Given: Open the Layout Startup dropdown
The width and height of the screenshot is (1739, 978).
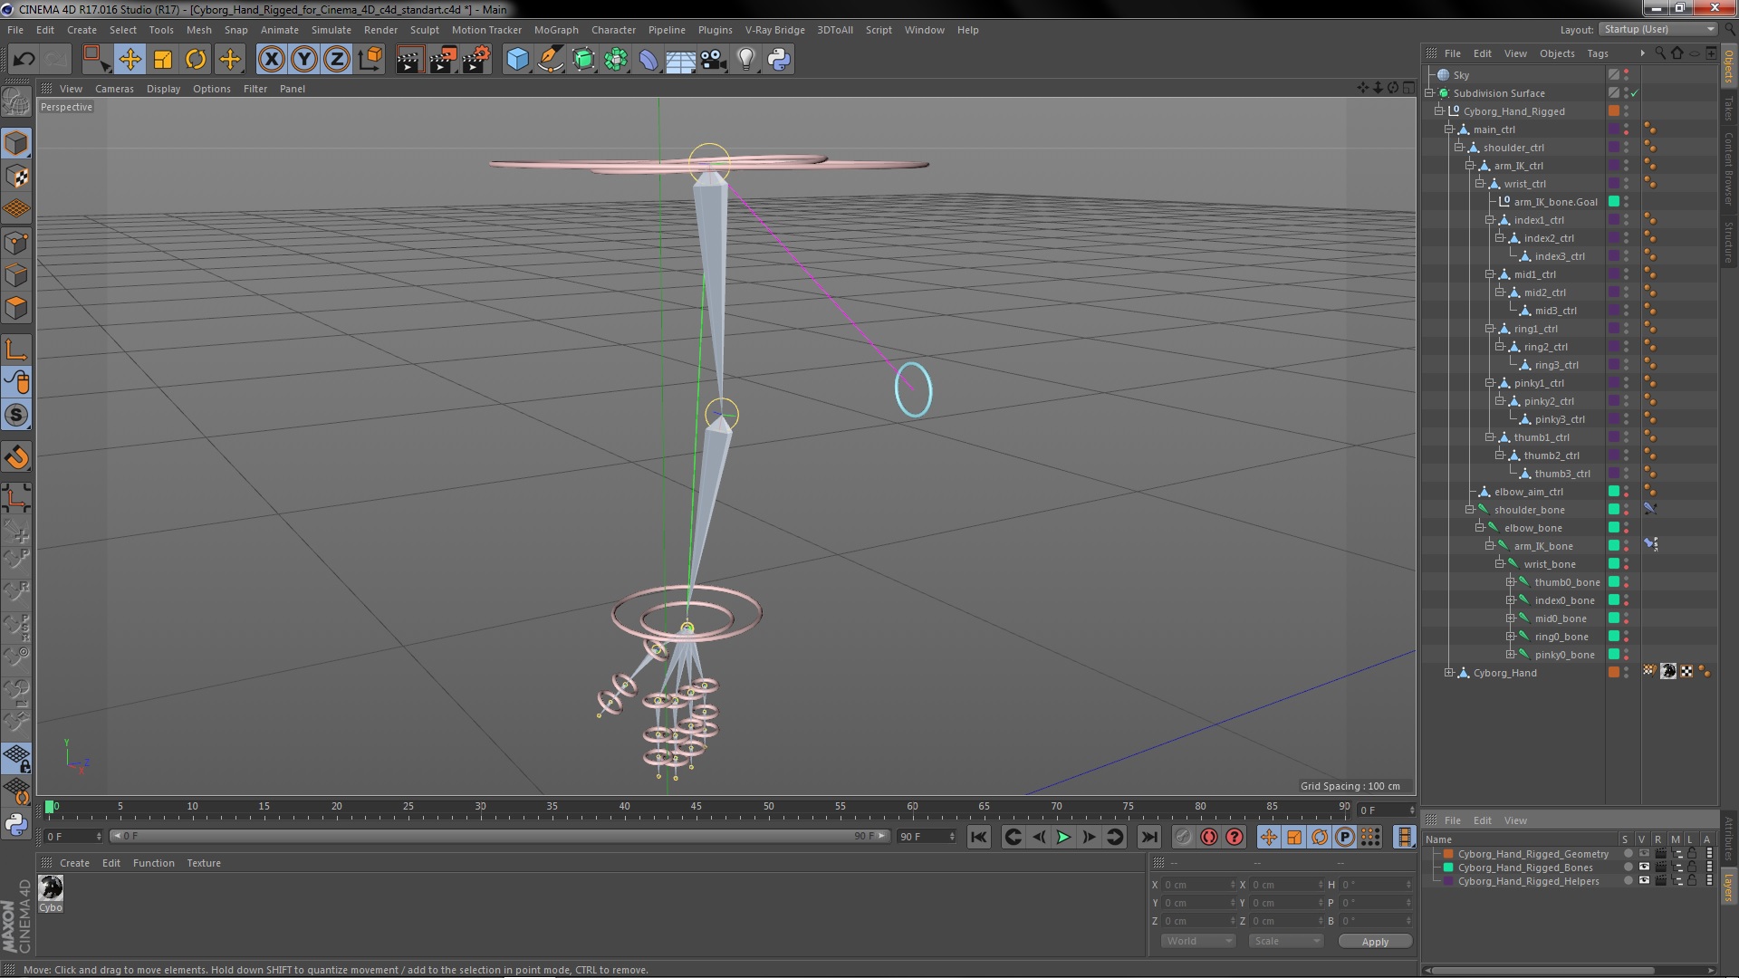Looking at the screenshot, I should pyautogui.click(x=1657, y=30).
